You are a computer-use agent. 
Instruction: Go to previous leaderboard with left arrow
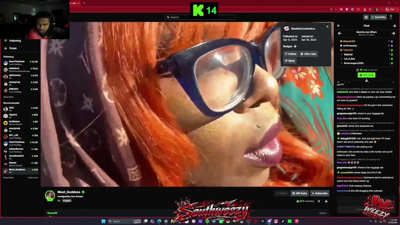point(340,33)
